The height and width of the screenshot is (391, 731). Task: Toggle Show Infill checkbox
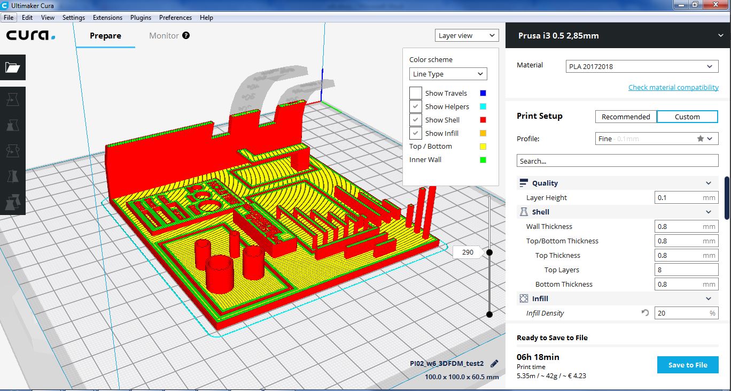(416, 133)
